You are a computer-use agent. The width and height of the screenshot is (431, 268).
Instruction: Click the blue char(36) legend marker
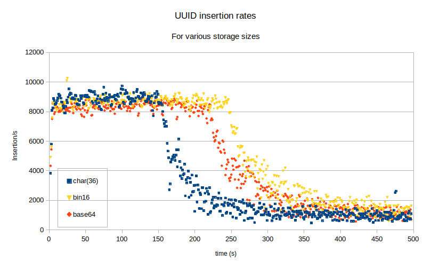point(69,181)
